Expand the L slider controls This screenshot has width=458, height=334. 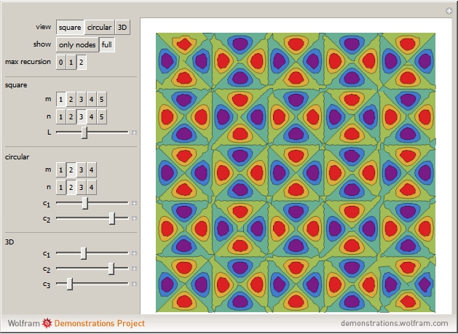(x=135, y=132)
